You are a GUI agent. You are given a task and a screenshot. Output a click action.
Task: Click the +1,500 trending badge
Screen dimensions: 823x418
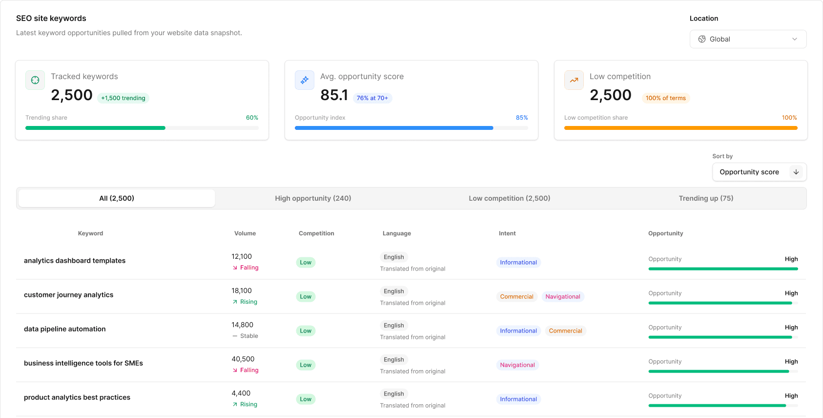(x=123, y=98)
